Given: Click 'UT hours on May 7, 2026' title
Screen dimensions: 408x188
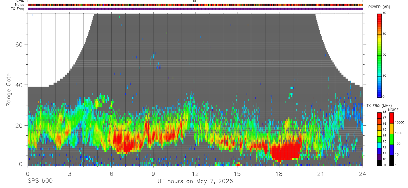Looking at the screenshot, I should coord(195,181).
